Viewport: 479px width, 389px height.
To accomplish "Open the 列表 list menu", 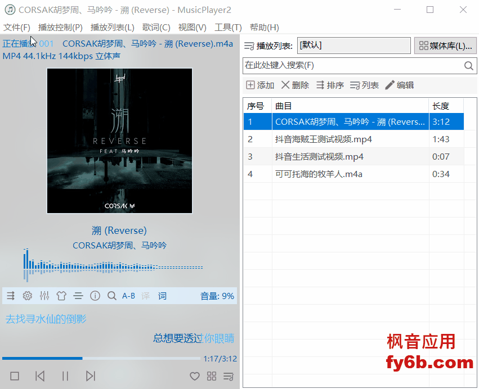I will (365, 85).
